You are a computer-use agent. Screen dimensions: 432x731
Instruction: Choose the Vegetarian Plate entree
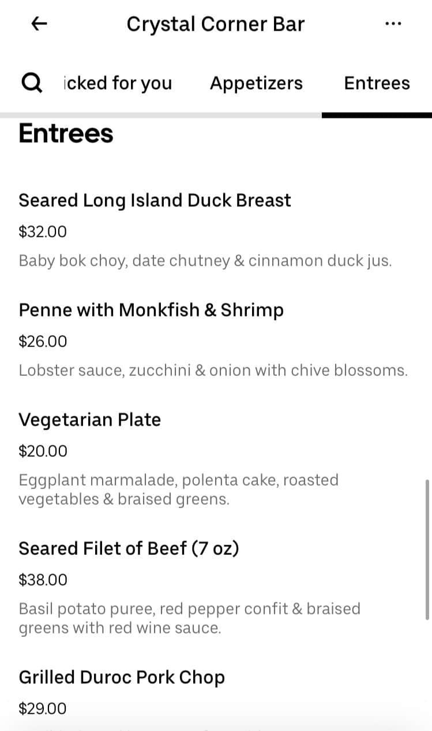[x=89, y=420]
